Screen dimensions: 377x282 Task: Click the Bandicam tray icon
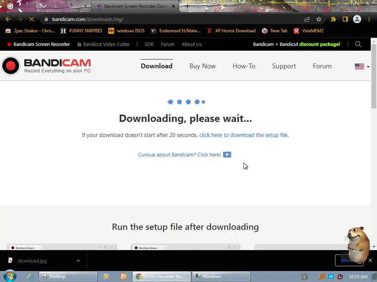(340, 277)
